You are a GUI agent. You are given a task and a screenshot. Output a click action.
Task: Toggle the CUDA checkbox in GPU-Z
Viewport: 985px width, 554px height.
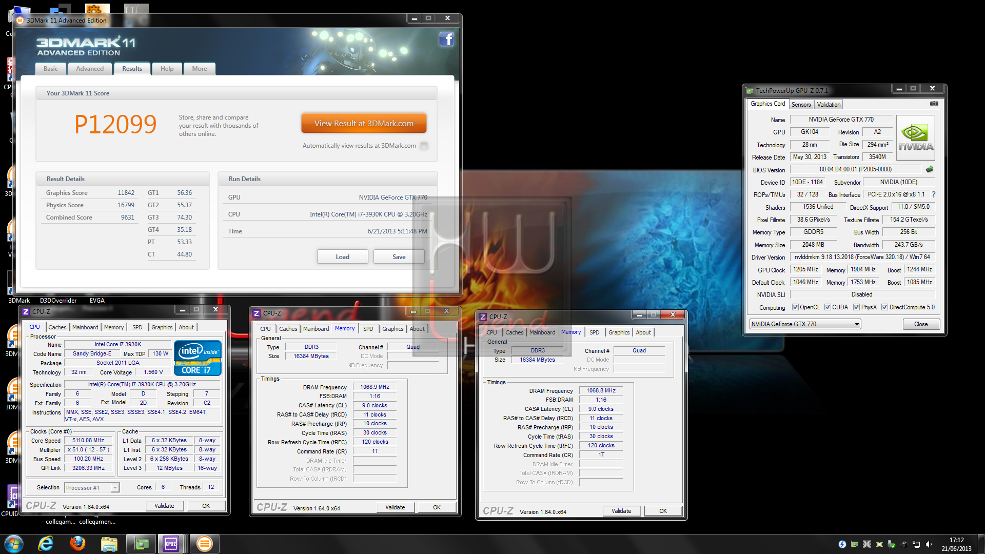[x=828, y=307]
